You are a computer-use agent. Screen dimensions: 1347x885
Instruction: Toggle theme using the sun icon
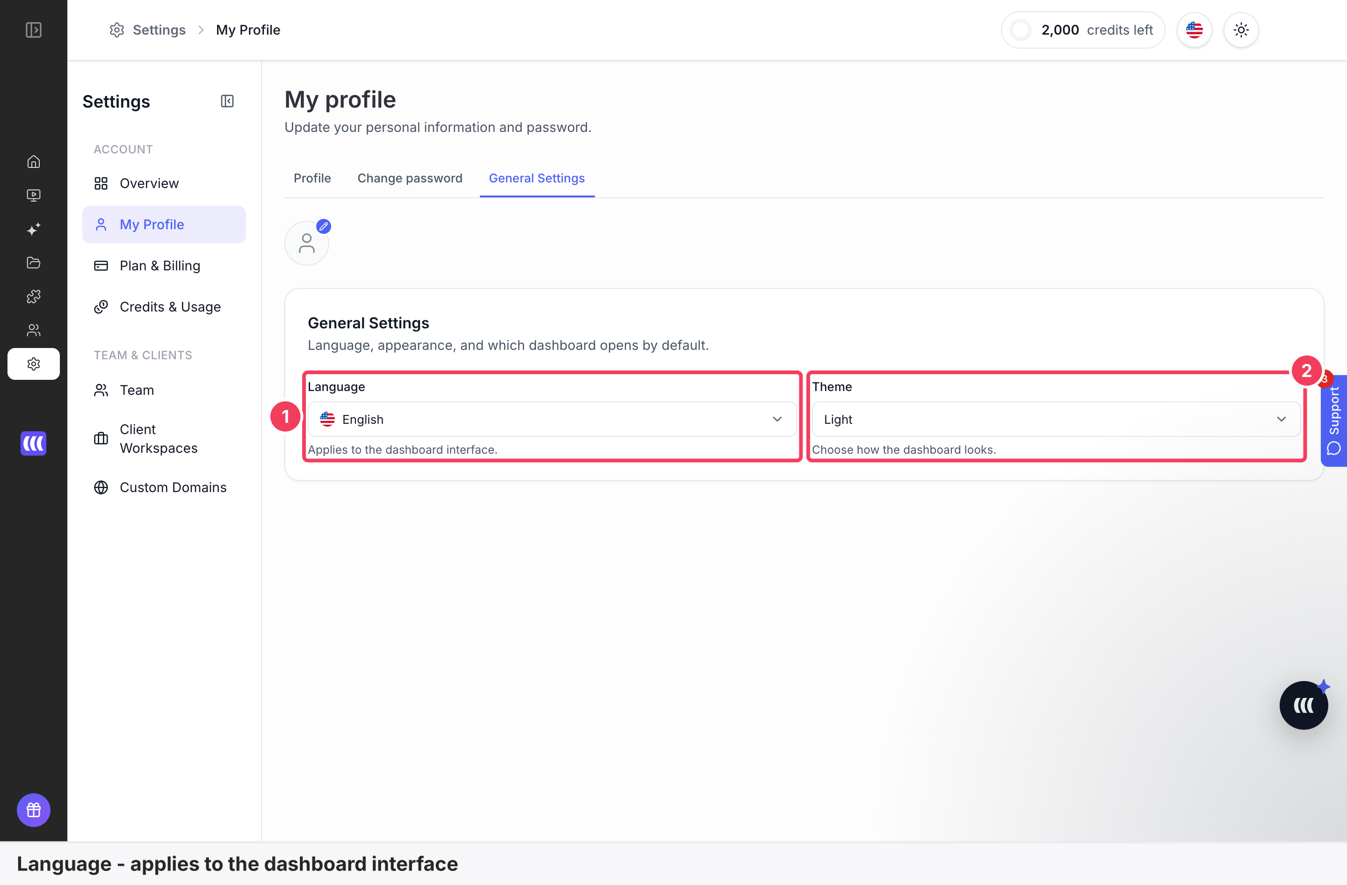click(x=1241, y=29)
